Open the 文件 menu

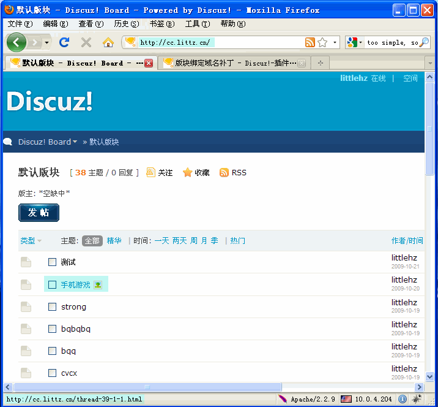click(x=20, y=24)
